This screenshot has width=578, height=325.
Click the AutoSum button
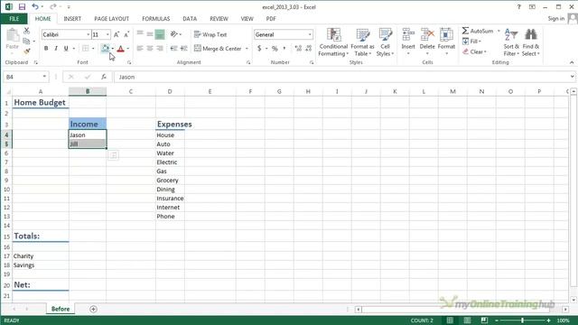click(x=478, y=31)
